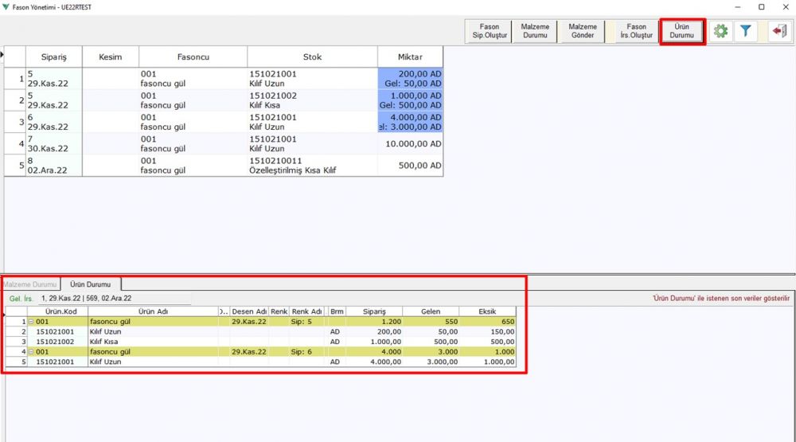The image size is (796, 442).
Task: Click the Malzeme Gönder button
Action: coord(583,31)
